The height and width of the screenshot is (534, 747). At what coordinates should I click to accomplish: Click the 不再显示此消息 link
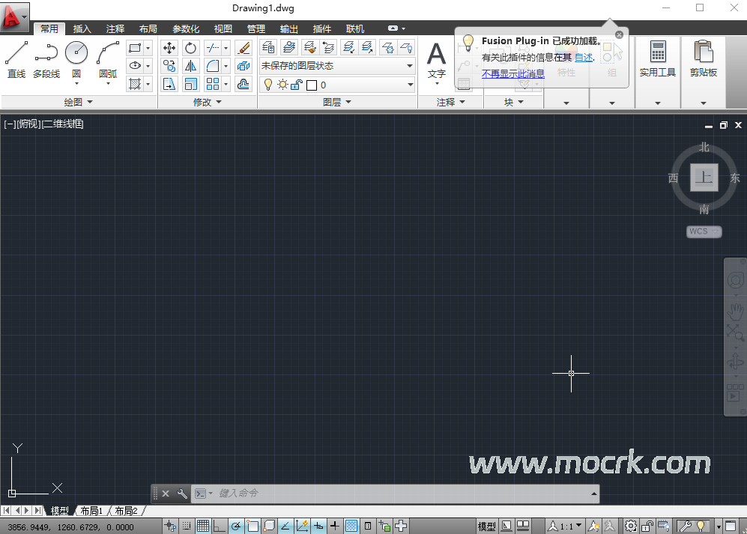[x=512, y=73]
